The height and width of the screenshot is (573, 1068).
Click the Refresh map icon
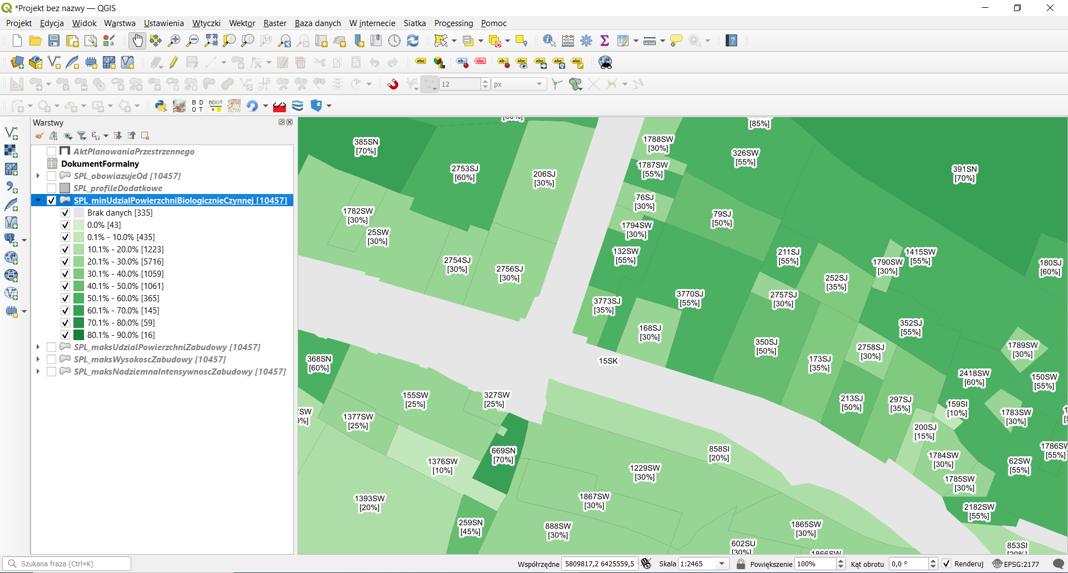point(413,41)
